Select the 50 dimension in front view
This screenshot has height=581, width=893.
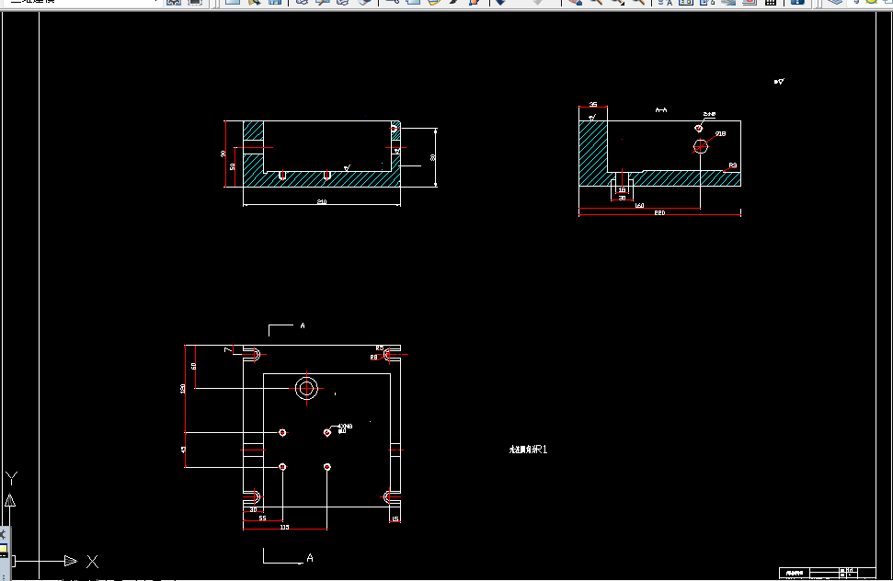point(233,166)
